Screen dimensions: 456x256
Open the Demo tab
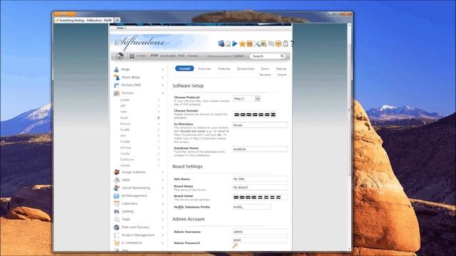pyautogui.click(x=265, y=69)
